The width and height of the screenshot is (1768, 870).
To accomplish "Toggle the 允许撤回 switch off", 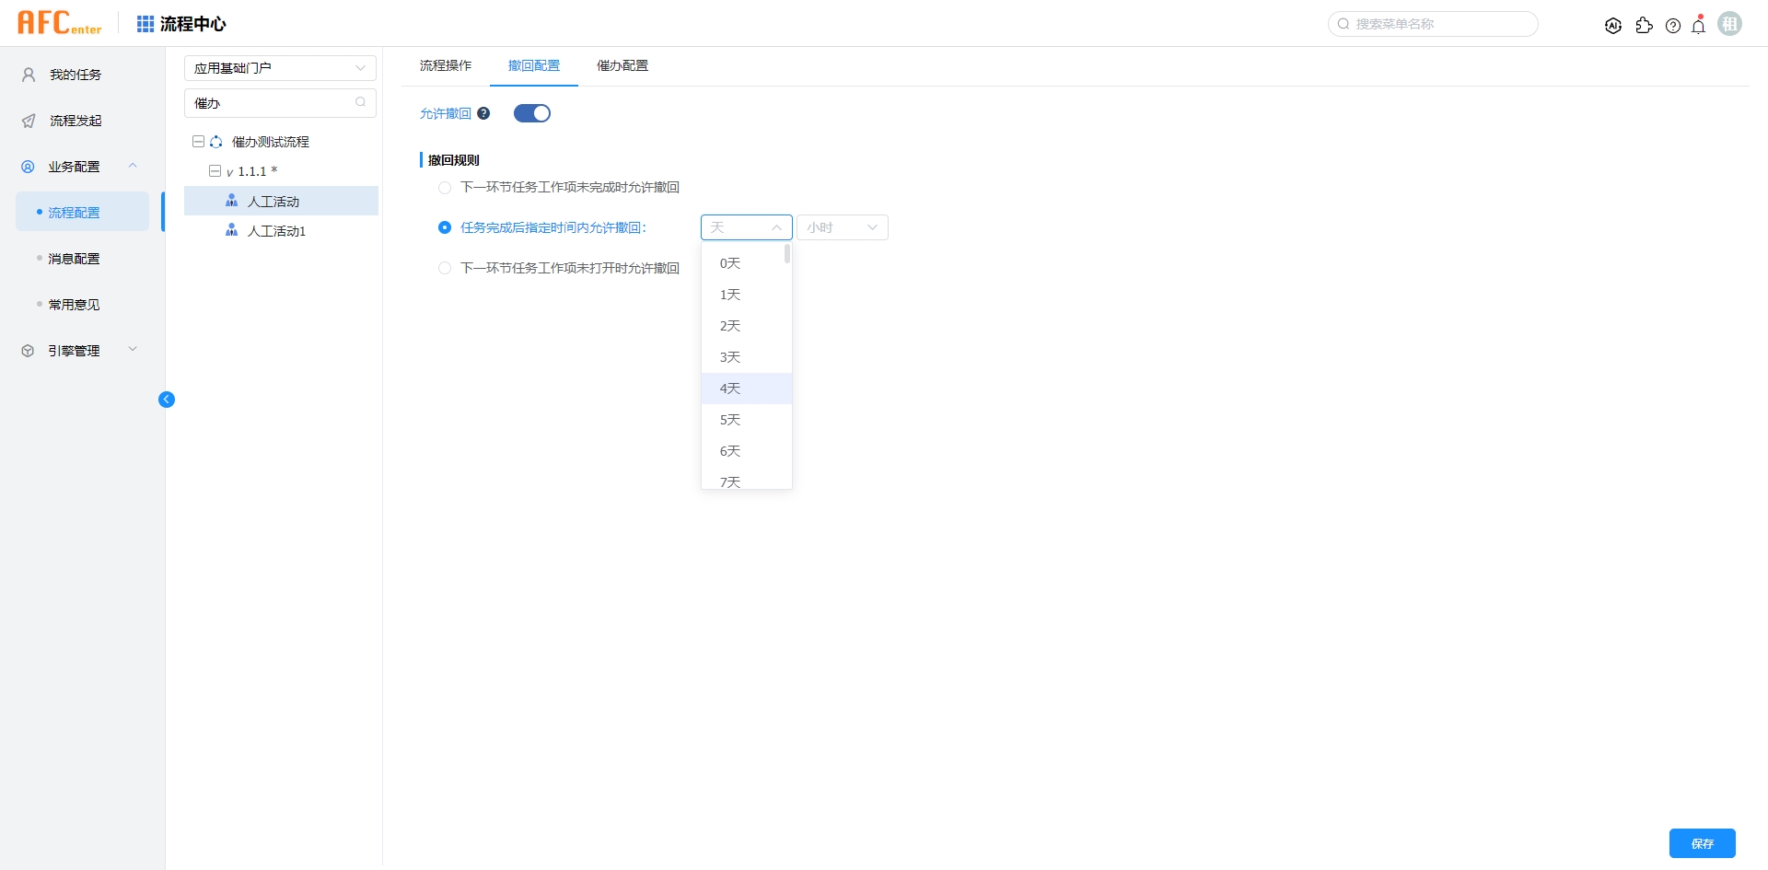I will (x=531, y=113).
